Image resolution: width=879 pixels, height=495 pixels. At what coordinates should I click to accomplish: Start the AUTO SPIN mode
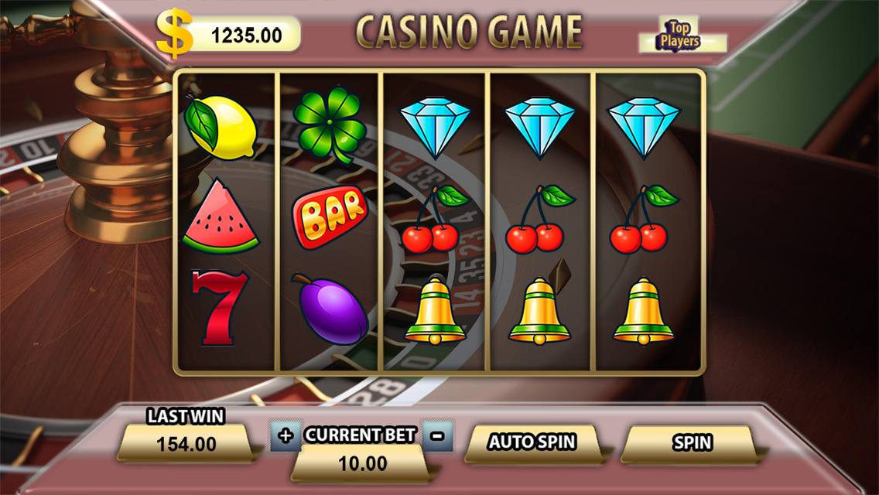[x=532, y=442]
